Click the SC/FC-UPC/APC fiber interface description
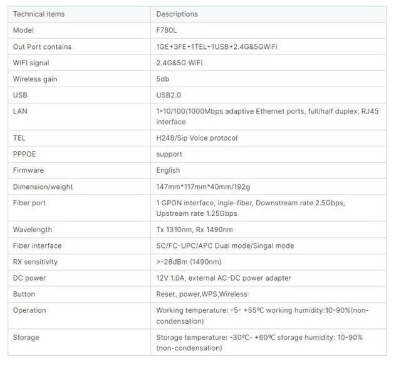Viewport: 401px width, 366px height. [224, 246]
